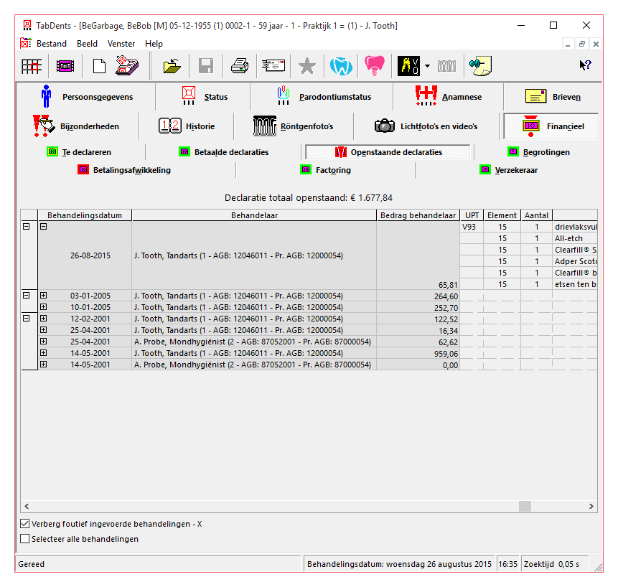Screen dimensions: 618x587
Task: Click the pinned note toolbar icon
Action: tap(480, 65)
